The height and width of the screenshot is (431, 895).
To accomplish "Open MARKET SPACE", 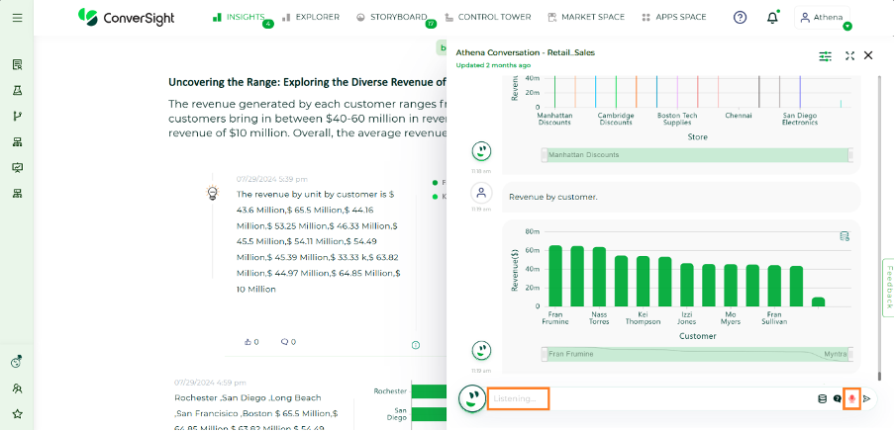I will [x=586, y=17].
